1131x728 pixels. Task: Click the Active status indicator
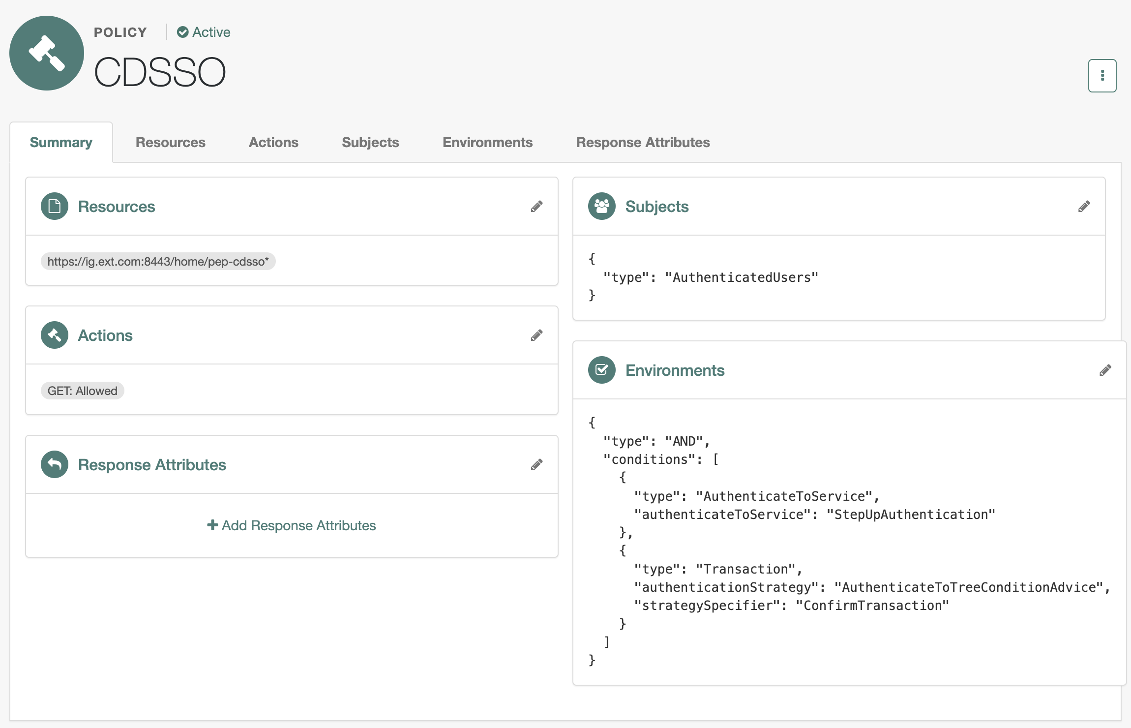point(204,32)
